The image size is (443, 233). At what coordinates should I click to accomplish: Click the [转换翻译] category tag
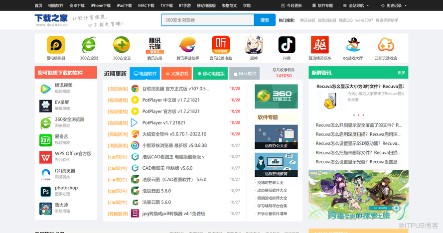pos(118,214)
